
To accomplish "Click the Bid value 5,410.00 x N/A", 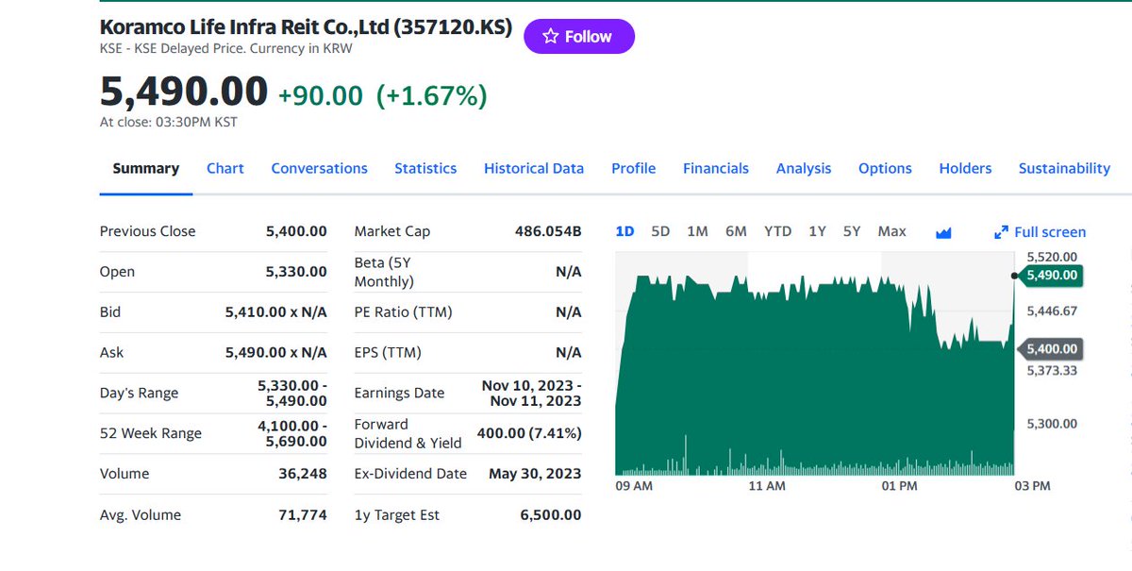I will 275,312.
